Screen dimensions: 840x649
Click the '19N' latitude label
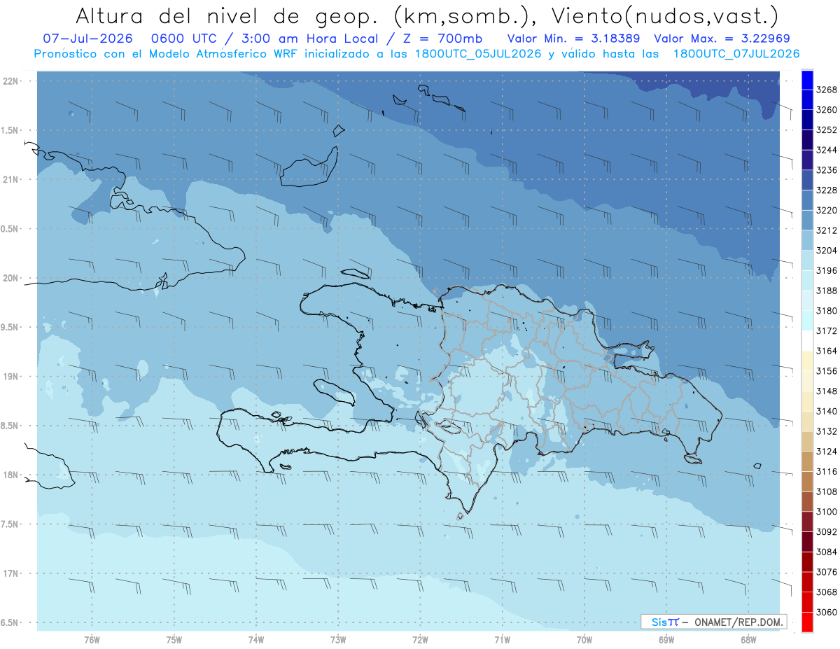[x=10, y=377]
